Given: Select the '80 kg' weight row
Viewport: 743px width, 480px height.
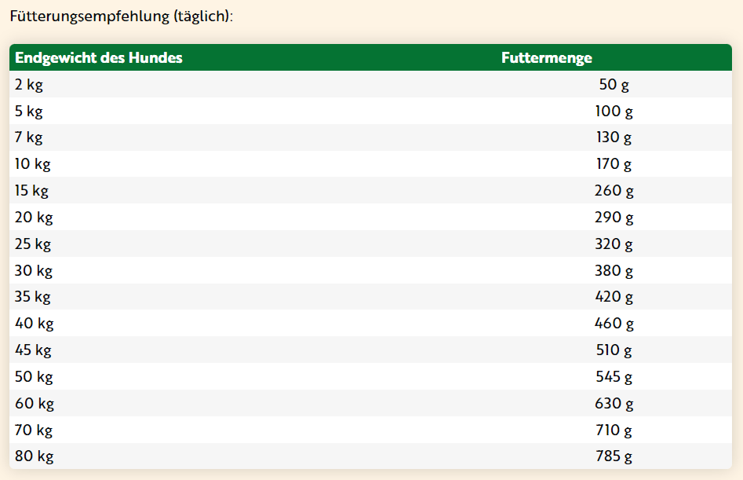Looking at the screenshot, I should point(34,456).
